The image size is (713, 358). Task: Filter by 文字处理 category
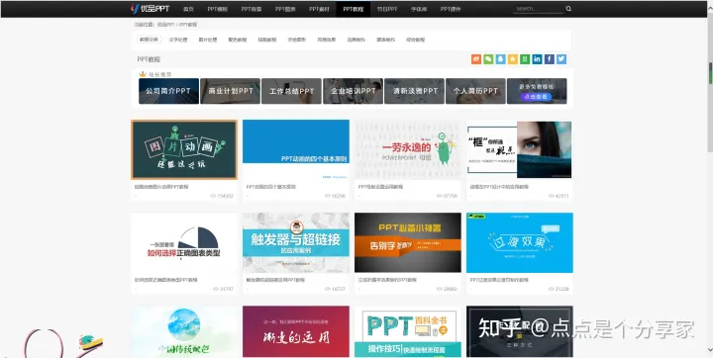178,40
